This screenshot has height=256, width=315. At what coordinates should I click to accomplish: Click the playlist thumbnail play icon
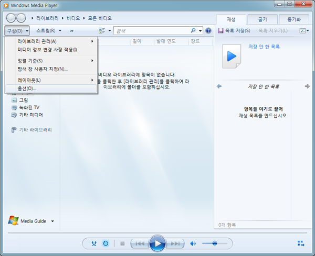(x=232, y=57)
